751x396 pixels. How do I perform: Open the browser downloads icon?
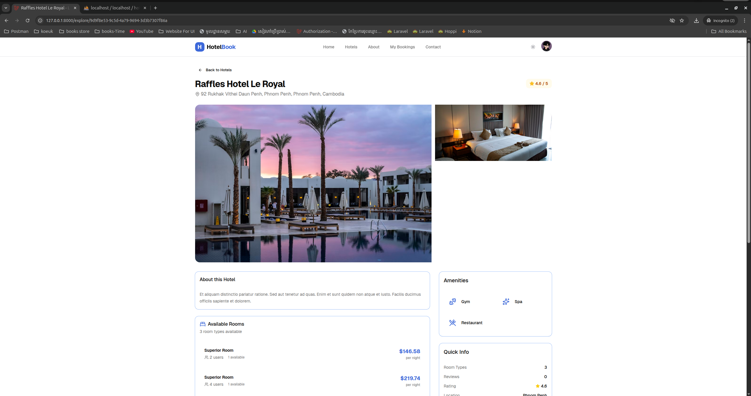coord(696,21)
